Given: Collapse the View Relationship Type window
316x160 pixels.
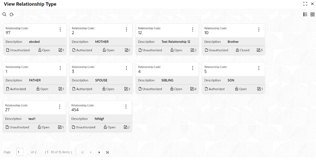Looking at the screenshot, I should pos(305,4).
